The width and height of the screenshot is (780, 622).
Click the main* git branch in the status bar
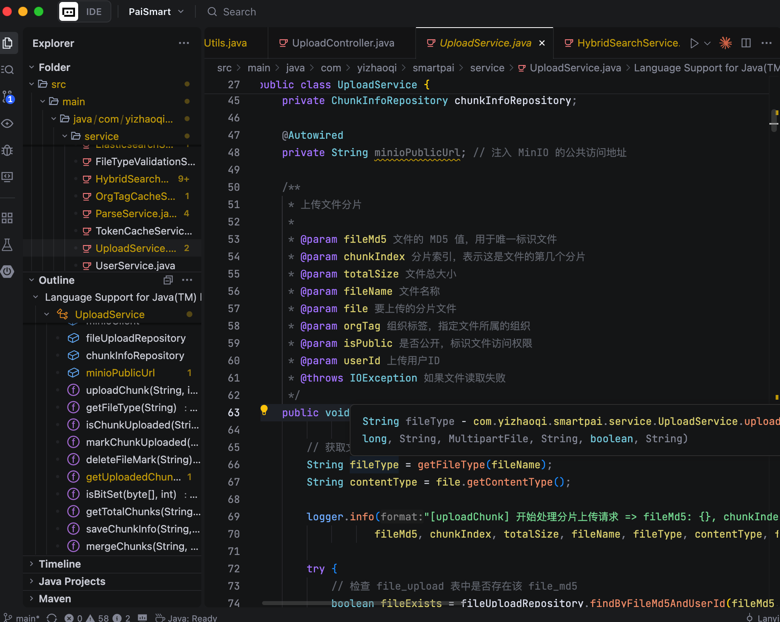(22, 618)
